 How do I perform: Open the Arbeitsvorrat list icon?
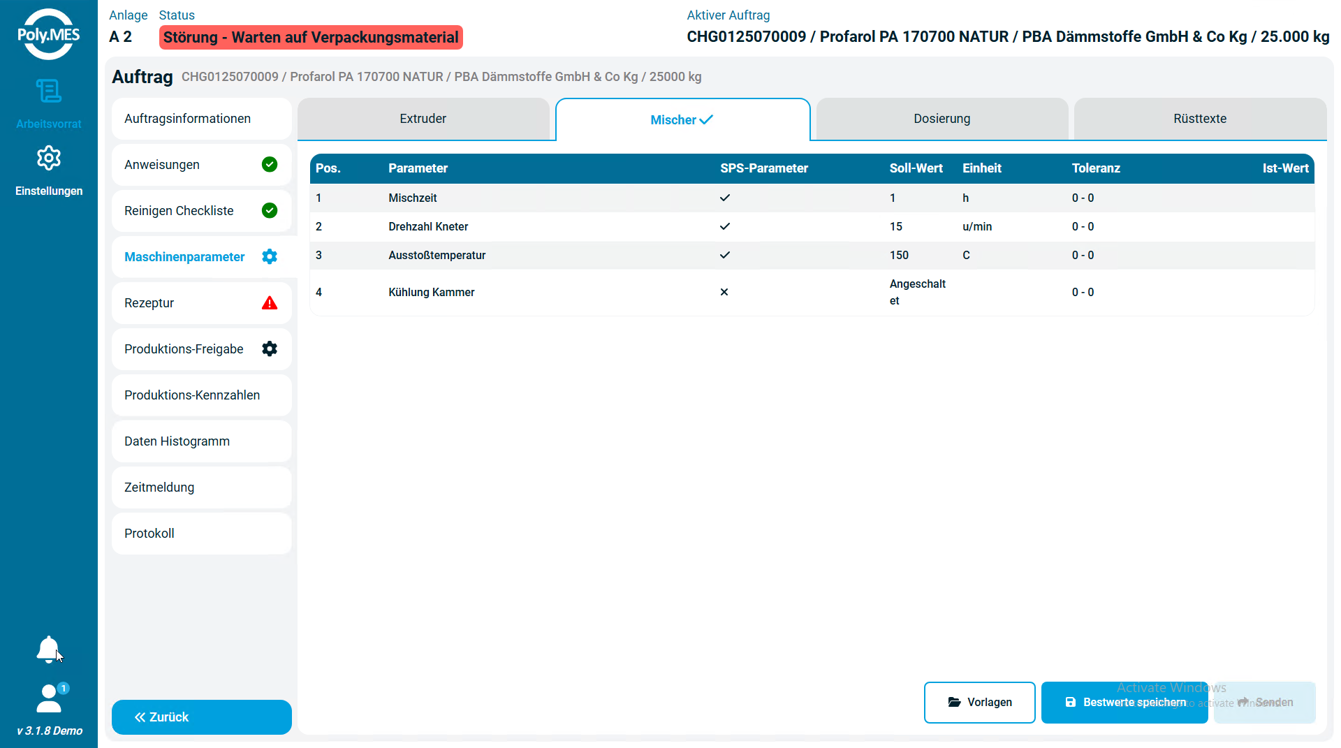pyautogui.click(x=49, y=91)
